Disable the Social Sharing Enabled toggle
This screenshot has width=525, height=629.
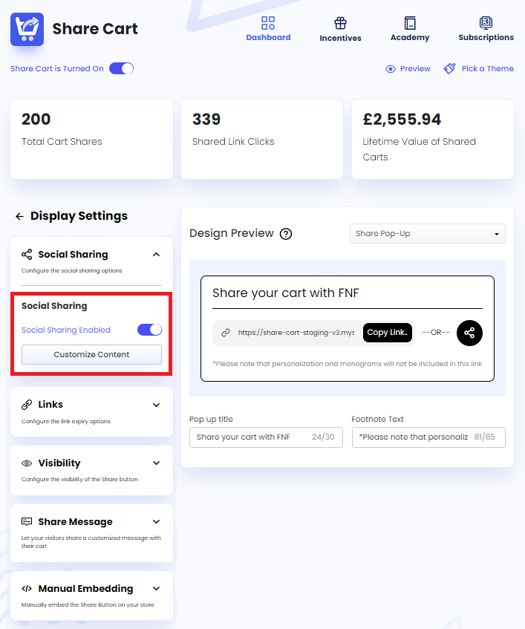tap(149, 329)
